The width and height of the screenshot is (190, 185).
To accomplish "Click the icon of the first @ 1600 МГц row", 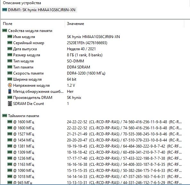I will click(10, 122).
